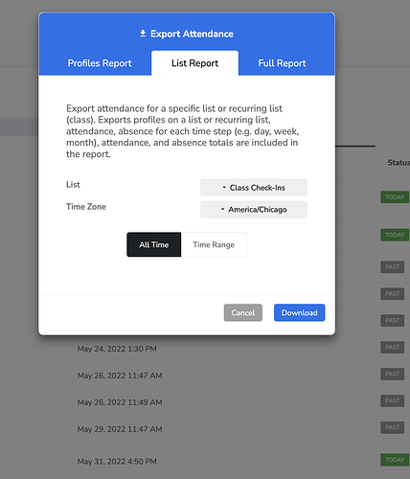
Task: Click the download icon beside Export Attendance
Action: tap(143, 34)
